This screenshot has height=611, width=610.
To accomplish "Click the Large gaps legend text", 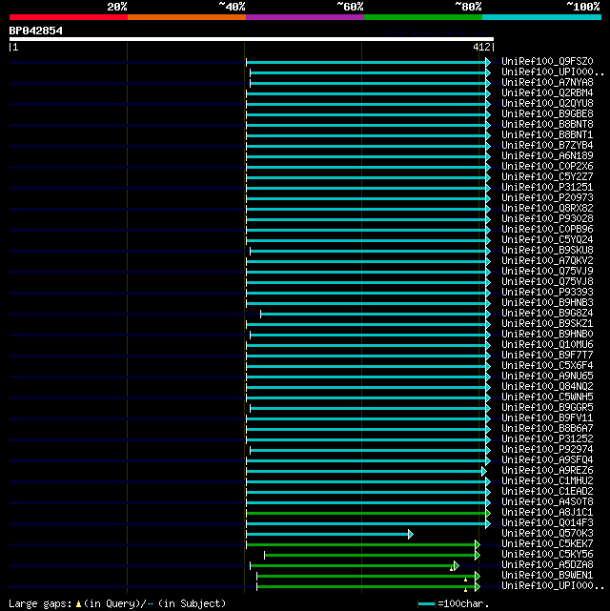I will 117,604.
